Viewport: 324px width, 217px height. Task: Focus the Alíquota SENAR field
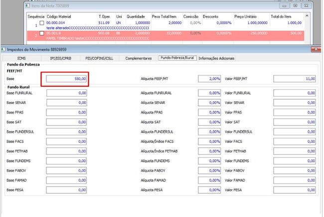209,103
